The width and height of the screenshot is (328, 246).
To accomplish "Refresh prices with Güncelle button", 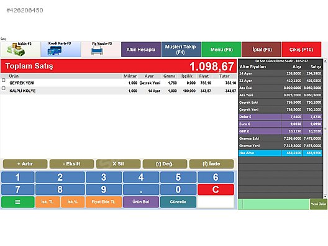I will [178, 202].
